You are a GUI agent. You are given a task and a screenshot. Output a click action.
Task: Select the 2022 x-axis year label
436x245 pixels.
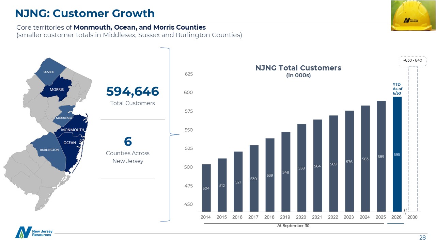[x=333, y=217]
